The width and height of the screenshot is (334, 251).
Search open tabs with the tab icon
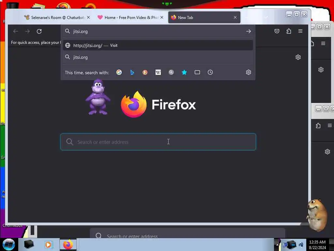coord(197,72)
